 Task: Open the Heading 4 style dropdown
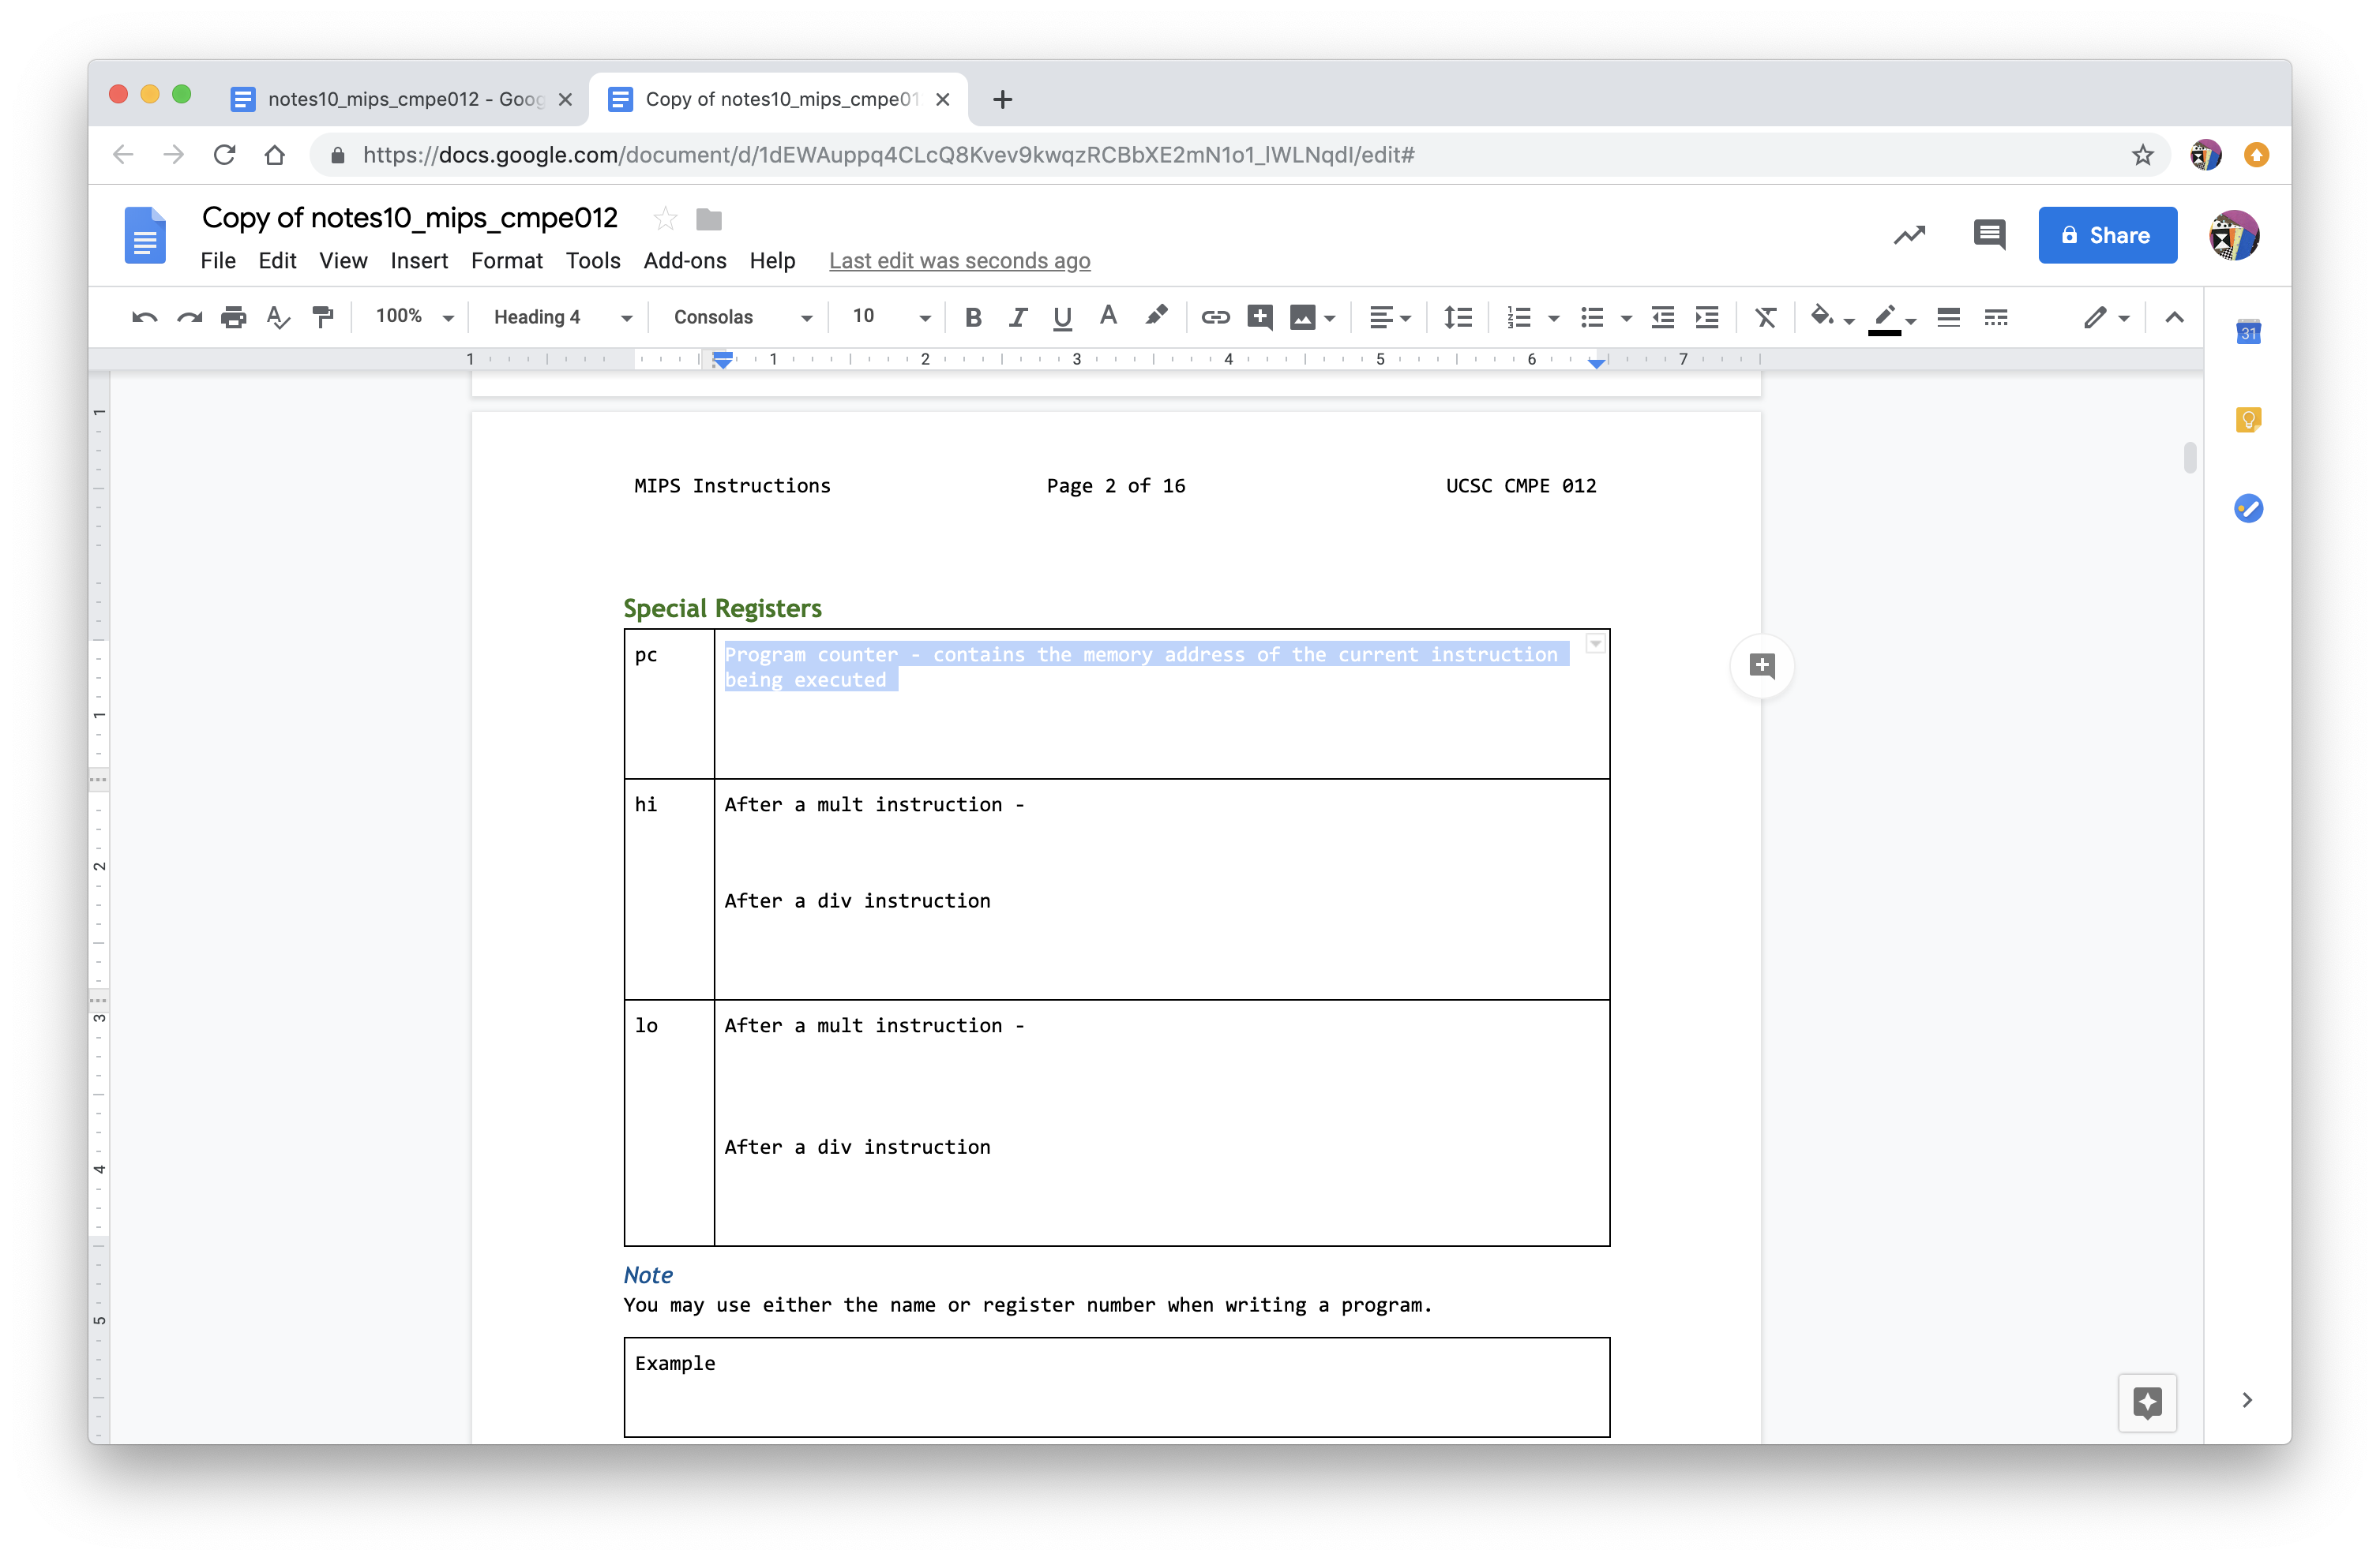558,316
